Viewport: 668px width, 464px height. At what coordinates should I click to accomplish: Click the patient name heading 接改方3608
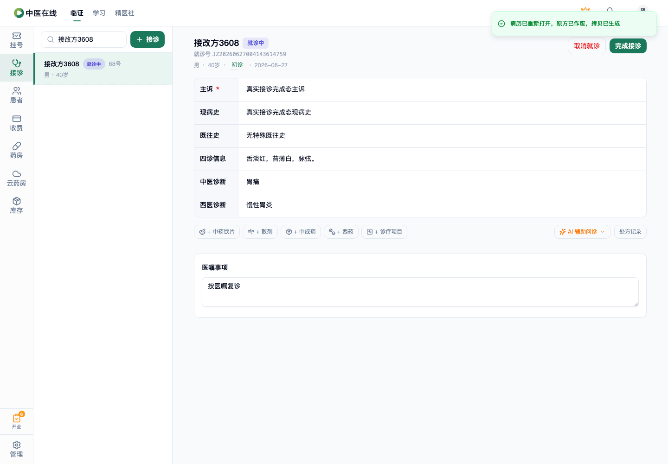pyautogui.click(x=217, y=43)
